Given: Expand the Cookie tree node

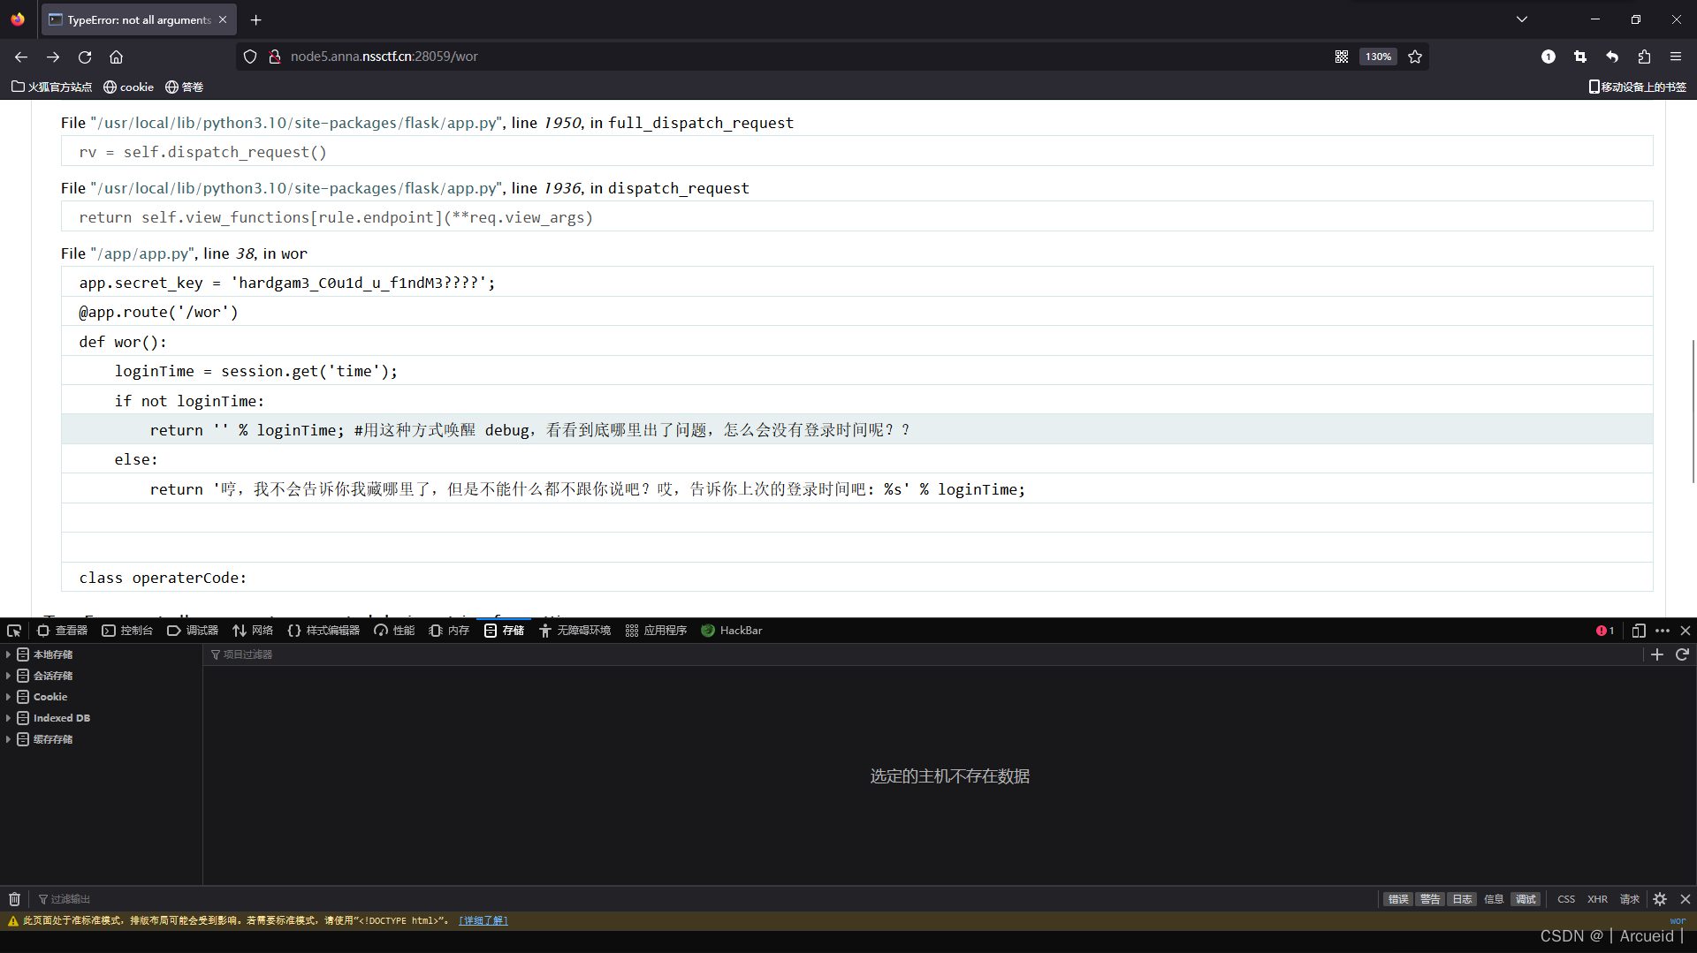Looking at the screenshot, I should pos(8,697).
